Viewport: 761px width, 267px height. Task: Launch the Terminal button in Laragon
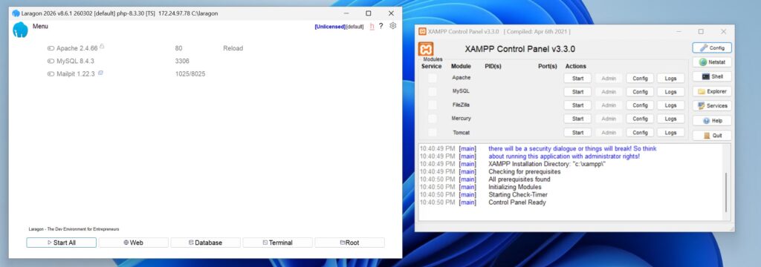[x=278, y=243]
